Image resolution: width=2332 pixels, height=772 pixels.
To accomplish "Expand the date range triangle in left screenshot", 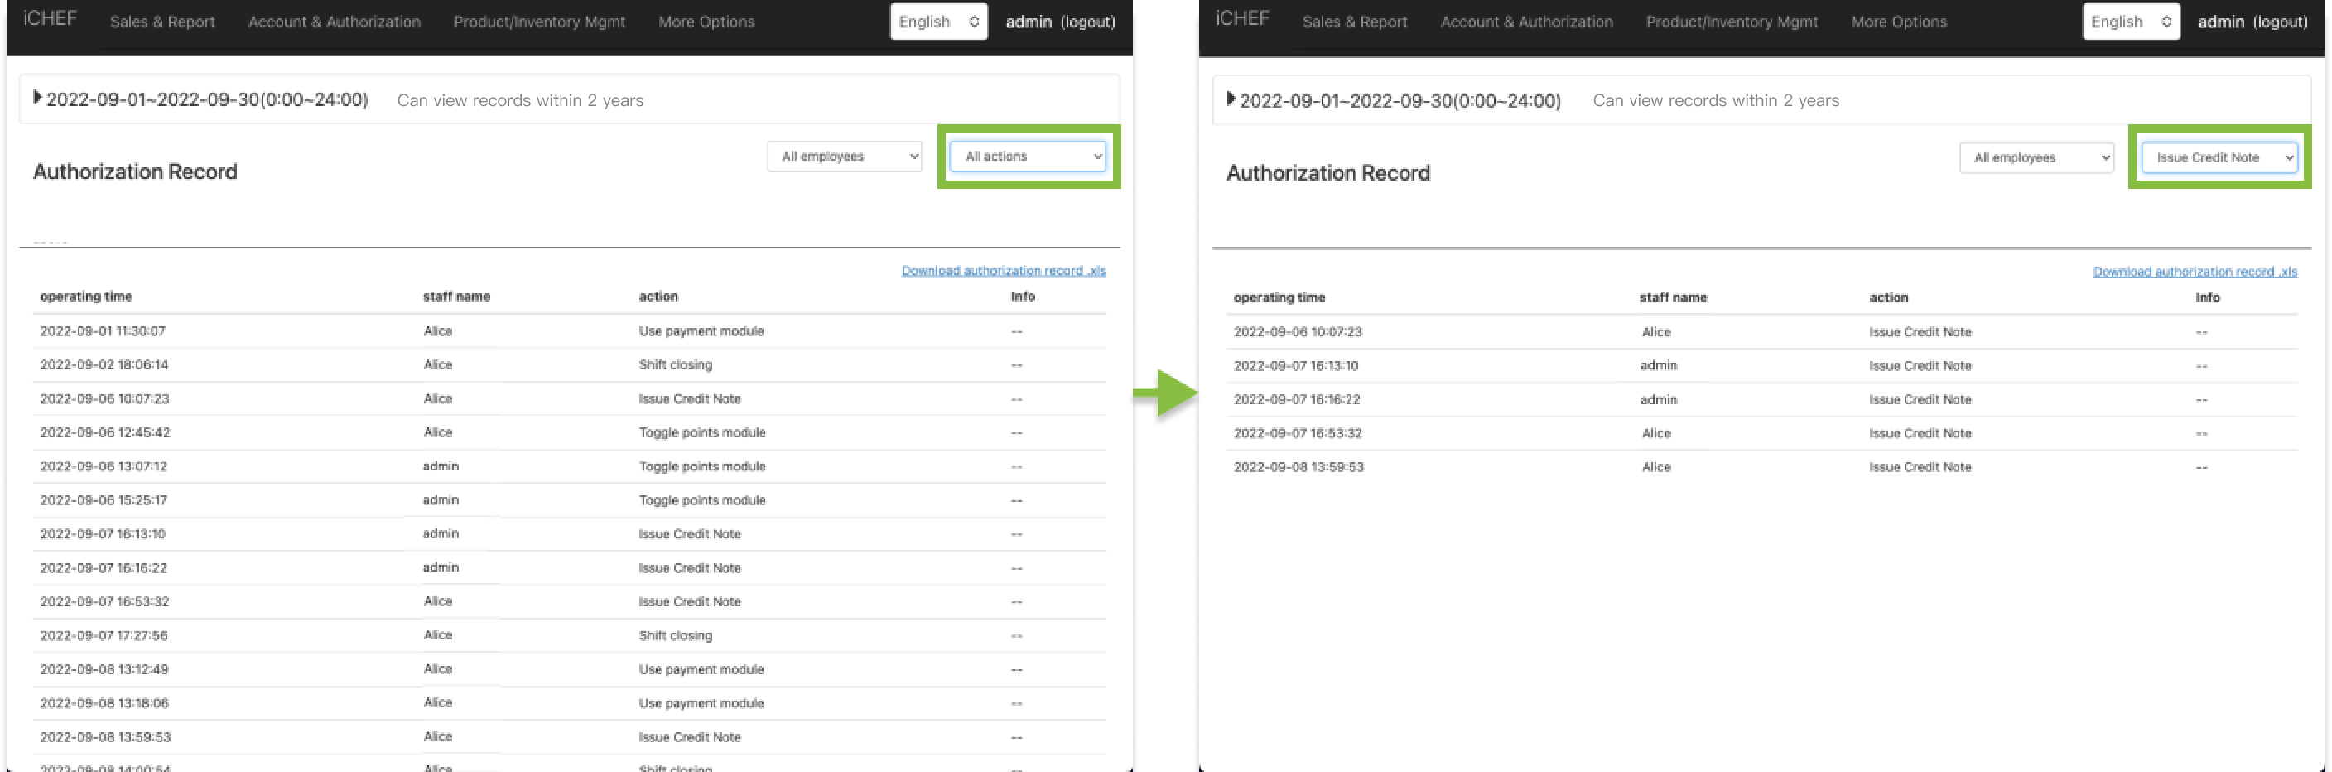I will click(x=37, y=98).
